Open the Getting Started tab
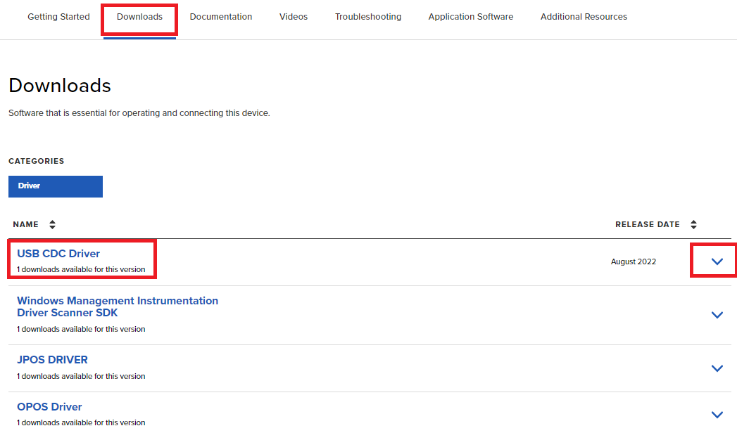Viewport: 737px width, 433px height. coord(58,17)
